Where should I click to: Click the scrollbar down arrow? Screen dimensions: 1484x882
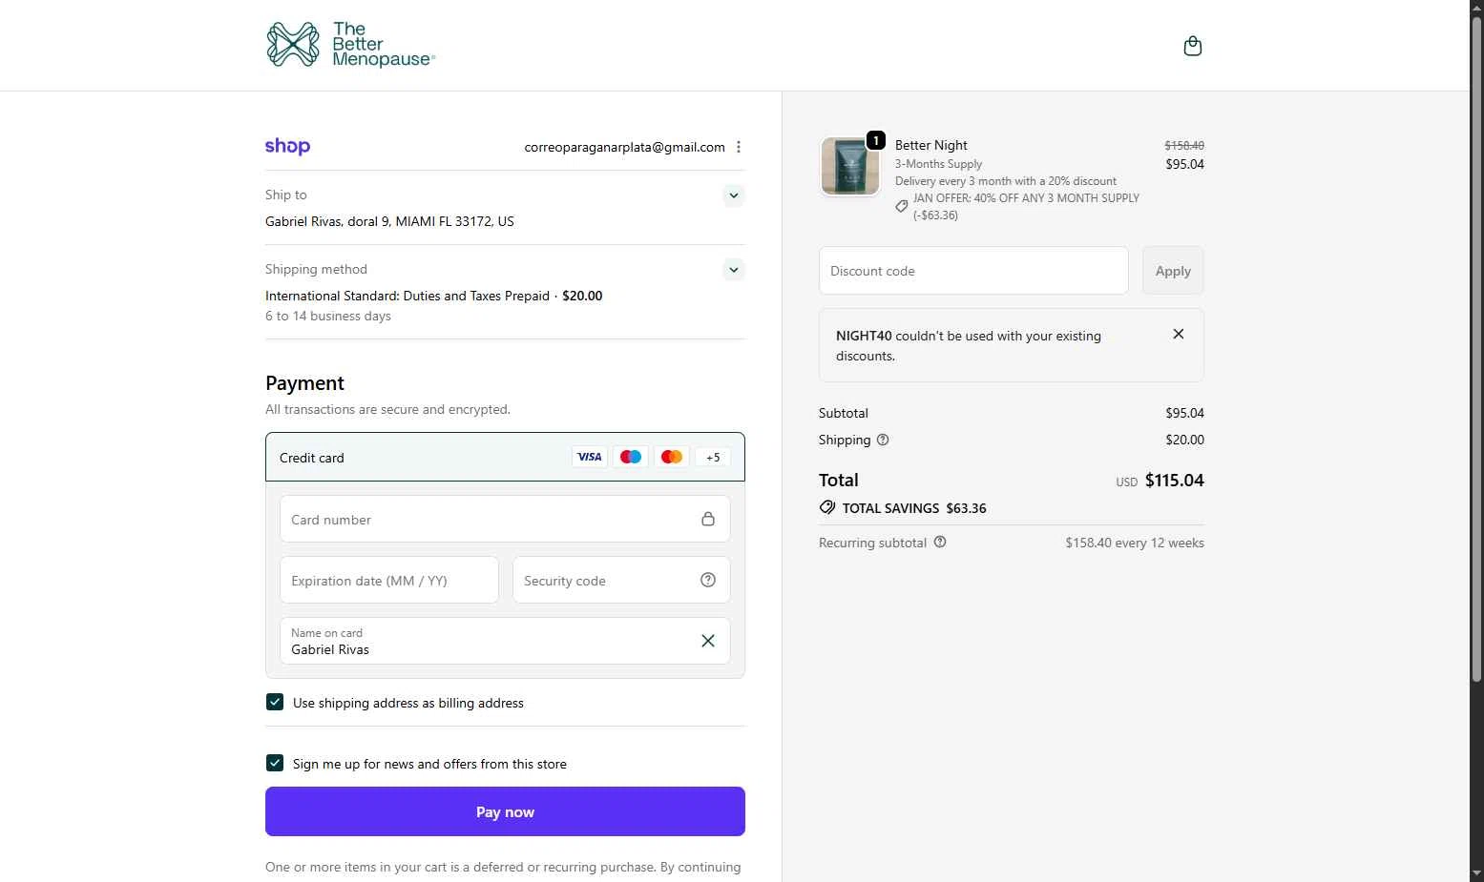(1476, 872)
